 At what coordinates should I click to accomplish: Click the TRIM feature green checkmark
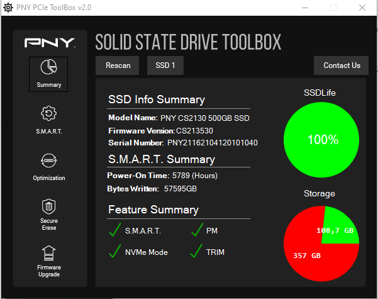(196, 251)
